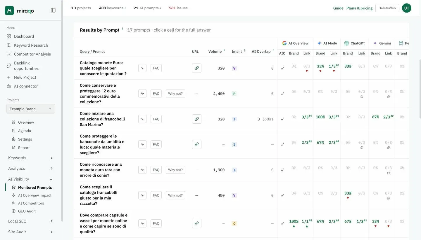
Task: Click info icon beside 408 keywords
Action: point(125,8)
